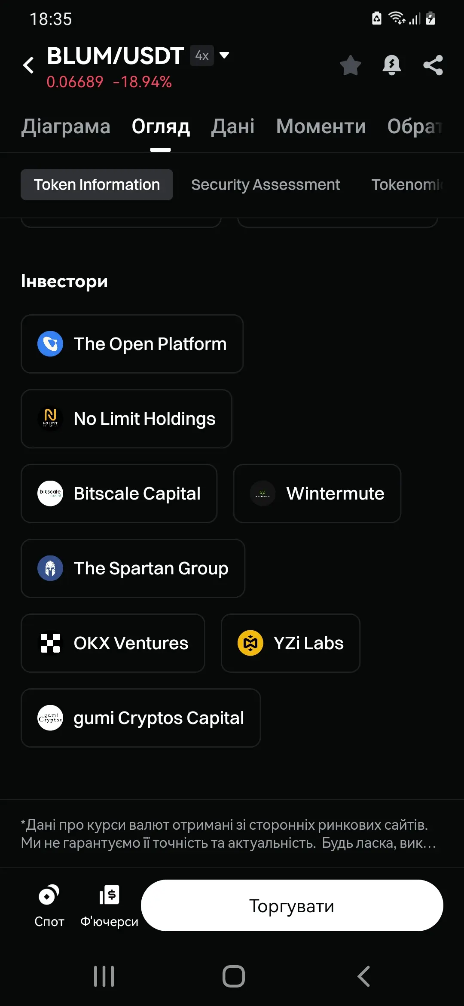
Task: Tap the OKX Ventures logo icon
Action: point(50,643)
